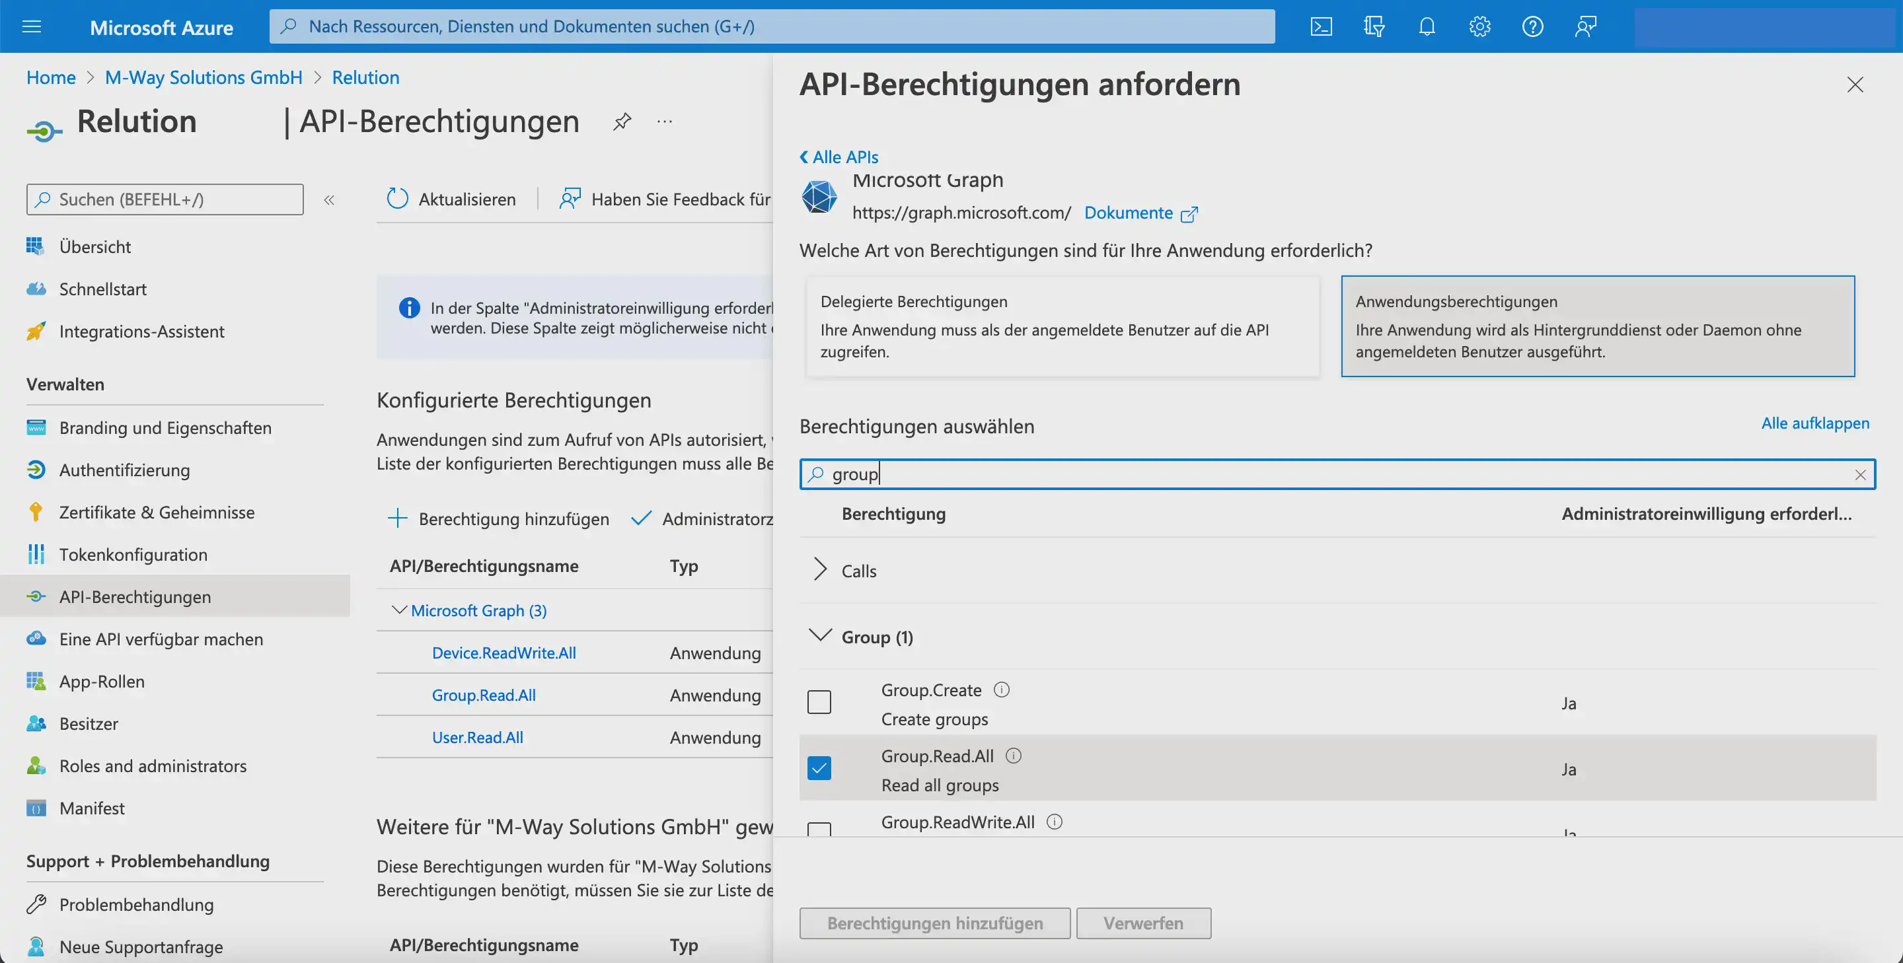Viewport: 1903px width, 963px height.
Task: Click the top Azure search box
Action: pos(772,26)
